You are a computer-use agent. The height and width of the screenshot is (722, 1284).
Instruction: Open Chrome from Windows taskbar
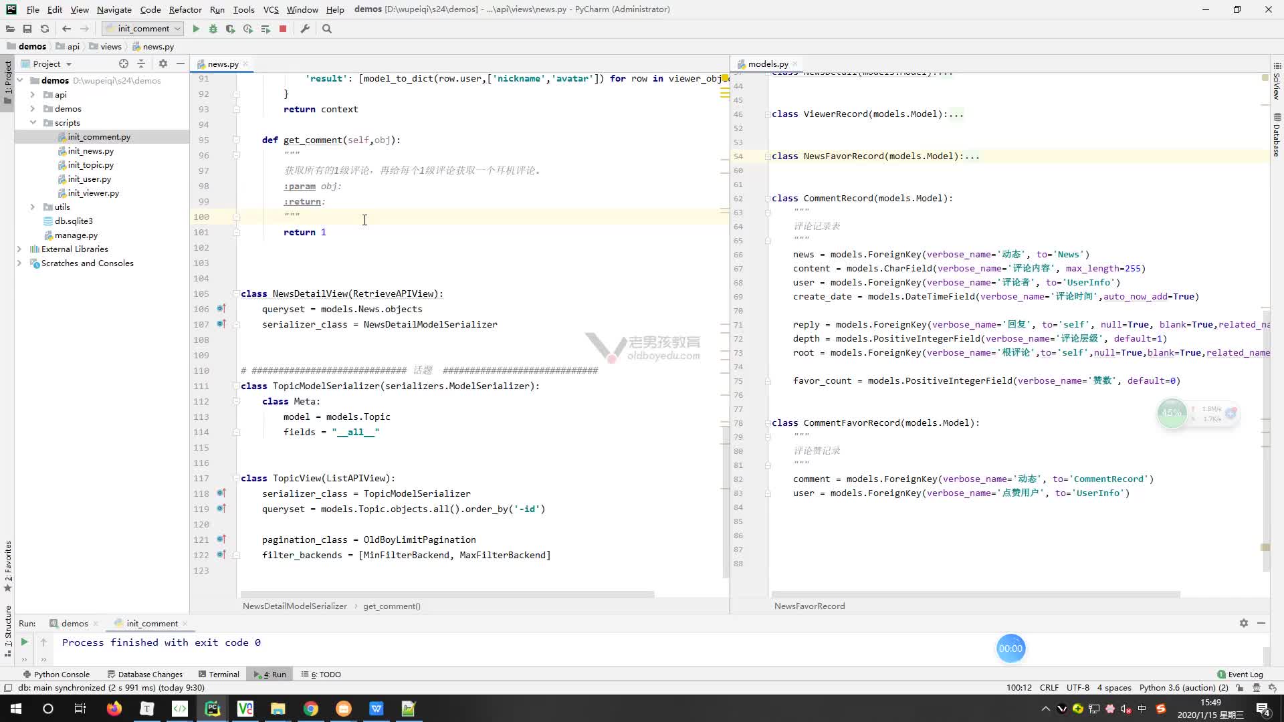point(311,709)
